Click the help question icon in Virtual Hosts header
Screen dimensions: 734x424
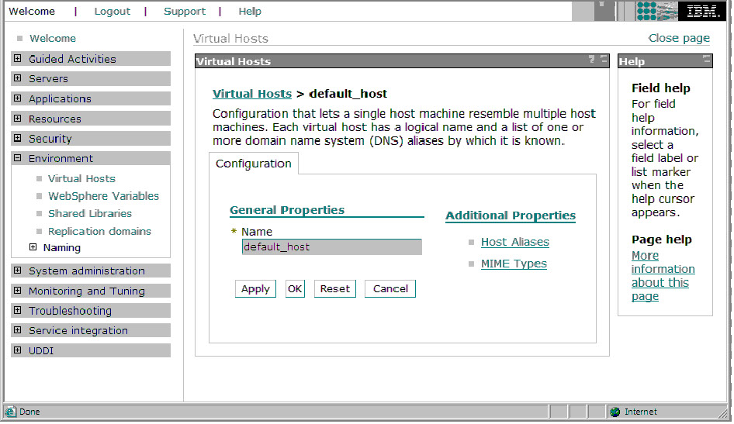592,59
